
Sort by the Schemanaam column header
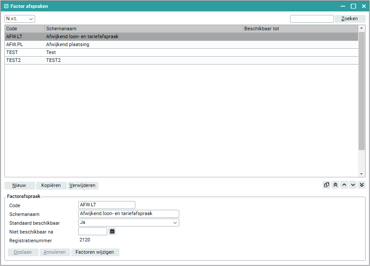coord(143,29)
